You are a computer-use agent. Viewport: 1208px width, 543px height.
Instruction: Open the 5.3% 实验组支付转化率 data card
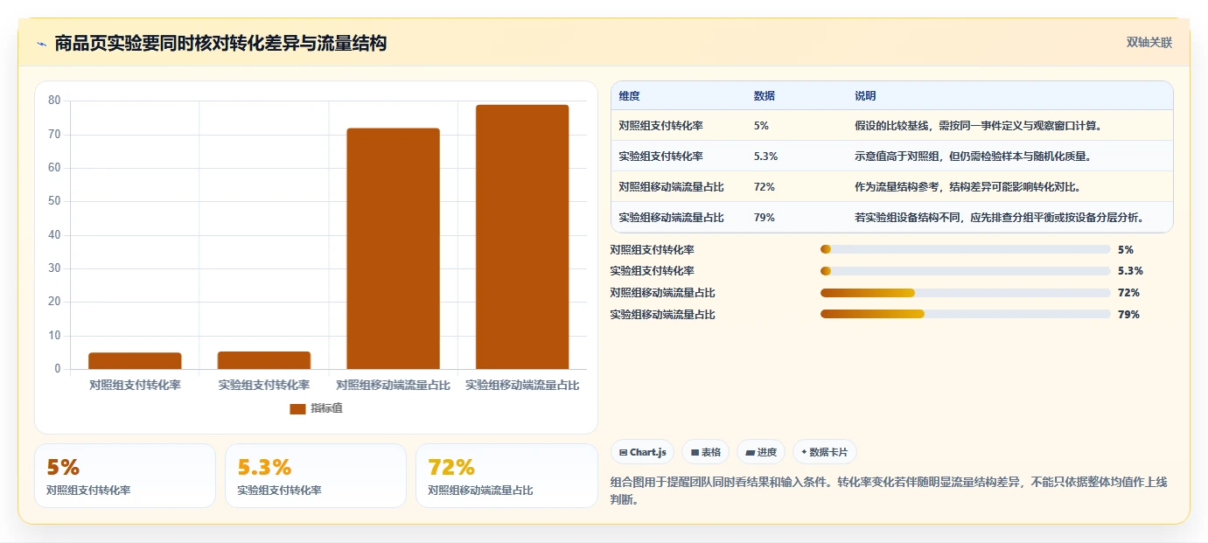[x=316, y=476]
